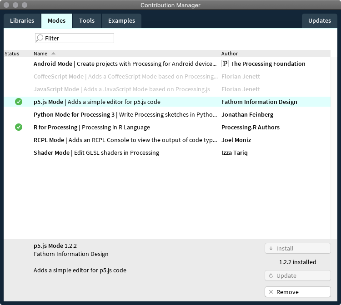Click author Jonathan Feinberg
The image size is (341, 305).
tap(247, 114)
